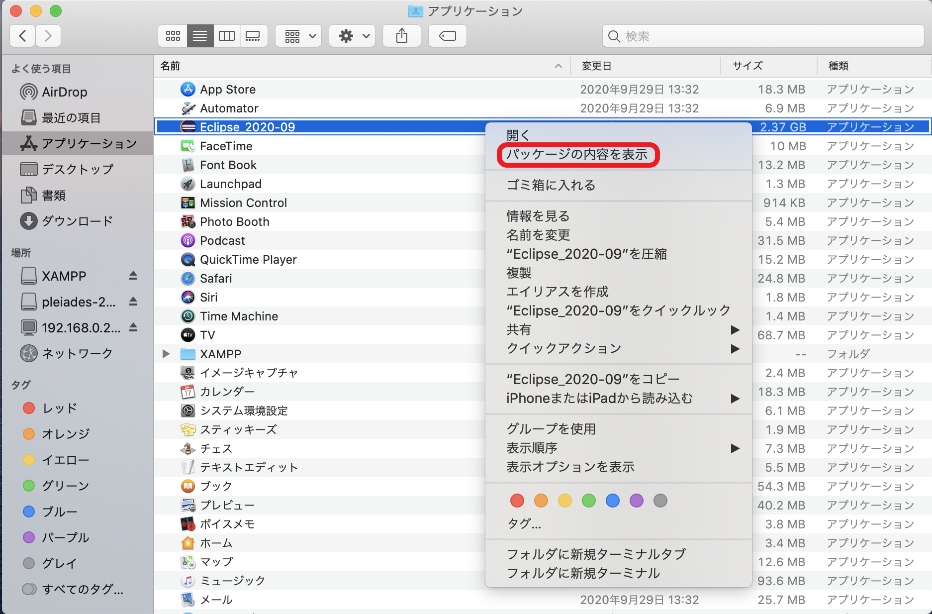Select the Podcast app icon

click(187, 240)
